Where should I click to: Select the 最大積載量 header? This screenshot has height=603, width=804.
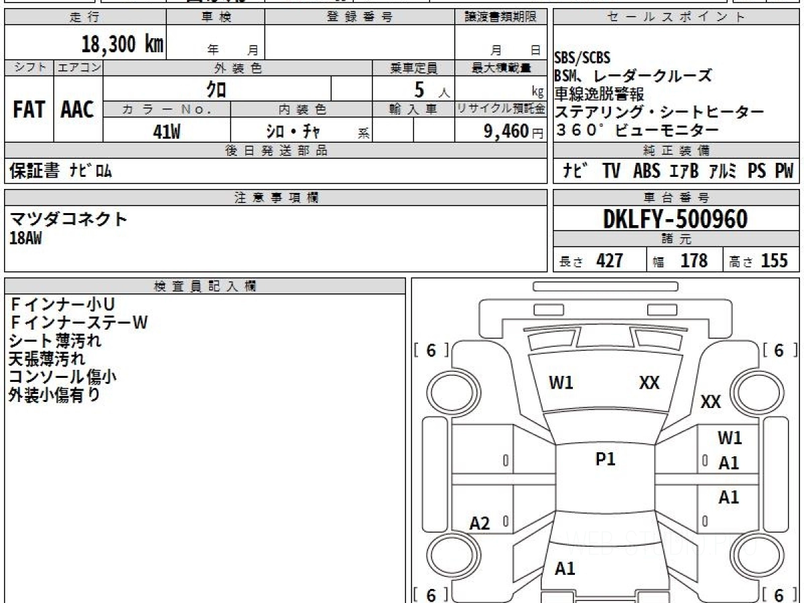(500, 68)
